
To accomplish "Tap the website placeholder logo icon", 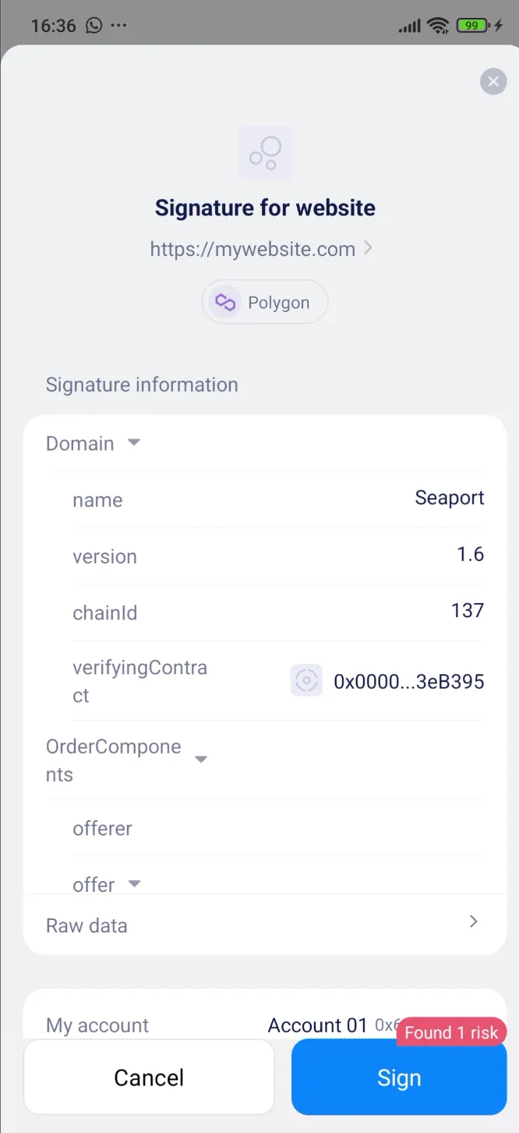I will click(265, 152).
